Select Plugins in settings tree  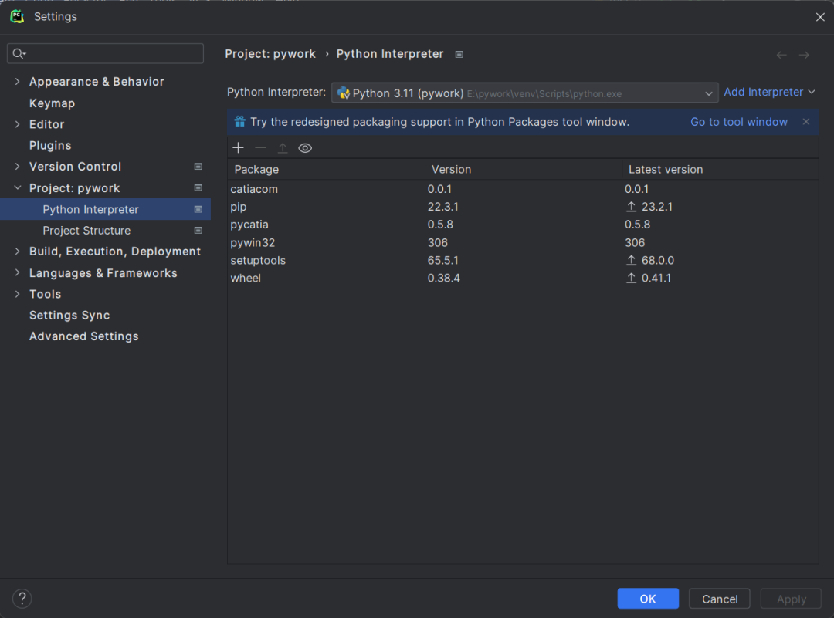coord(50,145)
